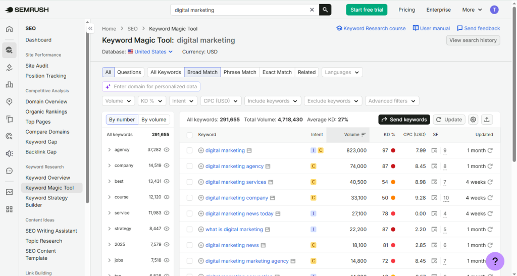Toggle eye icon for 'strategy' group
517x276 pixels.
pyautogui.click(x=167, y=229)
